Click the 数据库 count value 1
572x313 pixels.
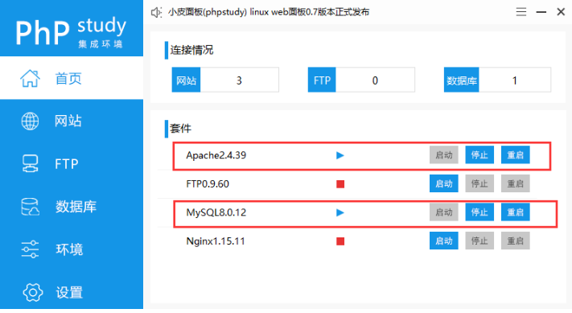pyautogui.click(x=514, y=80)
